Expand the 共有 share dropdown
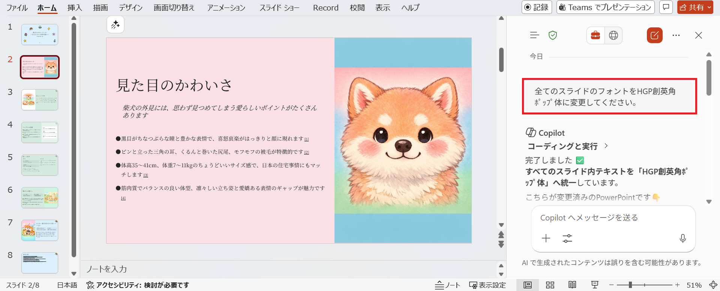Viewport: 720px width, 291px height. [709, 7]
